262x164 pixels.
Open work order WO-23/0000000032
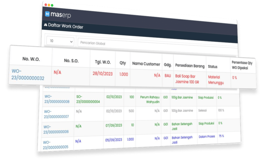click(x=28, y=74)
